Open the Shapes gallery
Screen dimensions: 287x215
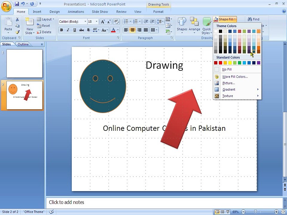pos(182,26)
